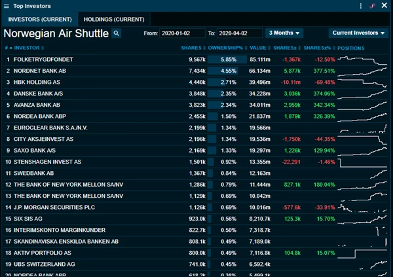Select the EUROCLEAR BANK S.A./N.V. row

(196, 128)
